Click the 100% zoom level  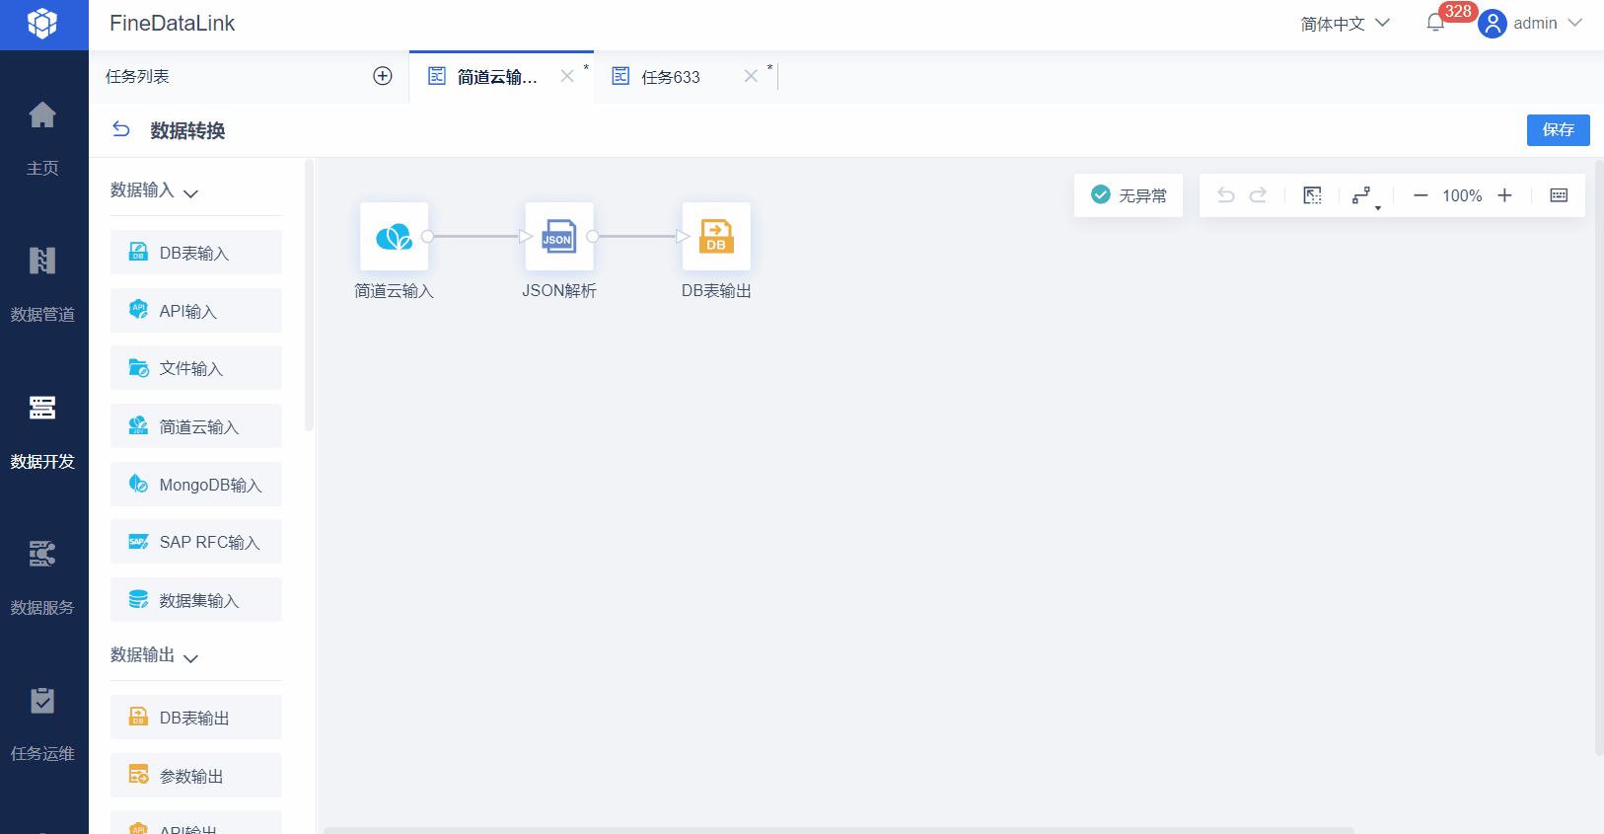click(x=1462, y=195)
